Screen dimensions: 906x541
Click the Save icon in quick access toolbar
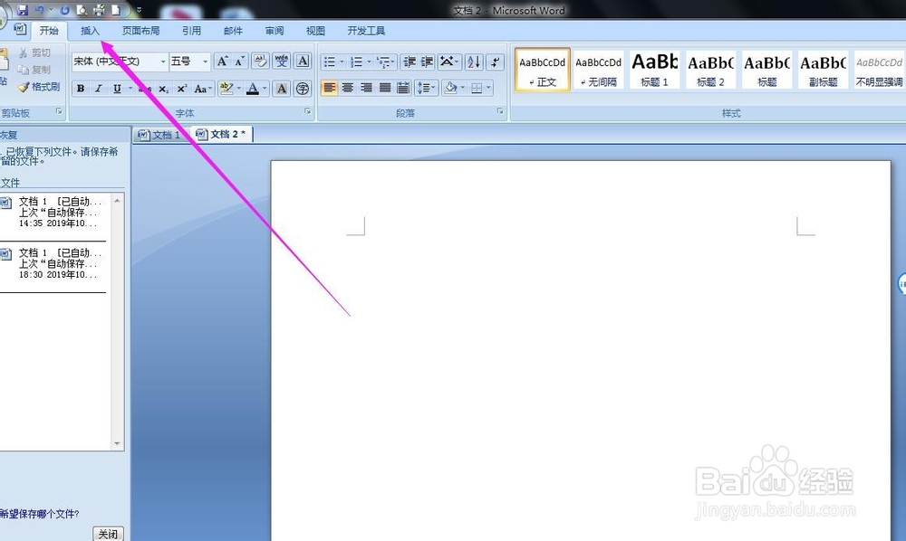23,10
